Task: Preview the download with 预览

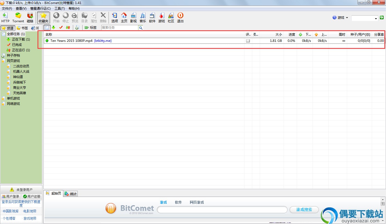Action: (x=75, y=17)
